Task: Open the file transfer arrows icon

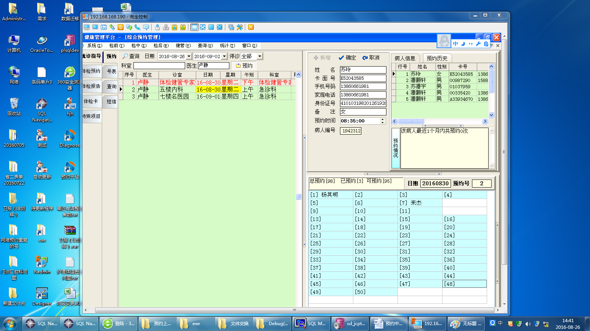Action: 112,27
